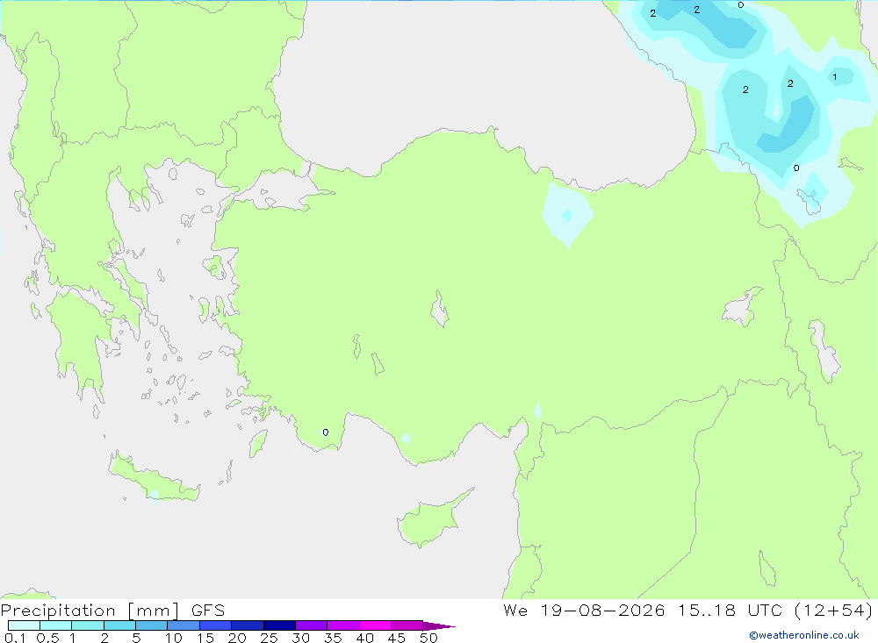Click the legend tick value '20'
The height and width of the screenshot is (643, 878).
click(x=237, y=638)
